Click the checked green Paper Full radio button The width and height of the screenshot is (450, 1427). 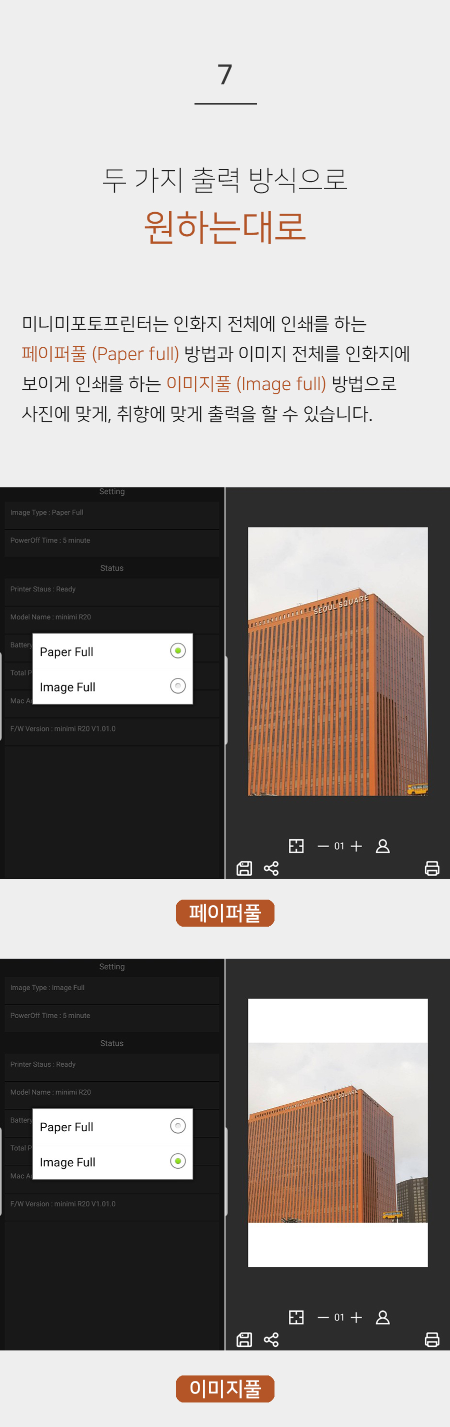click(x=177, y=650)
